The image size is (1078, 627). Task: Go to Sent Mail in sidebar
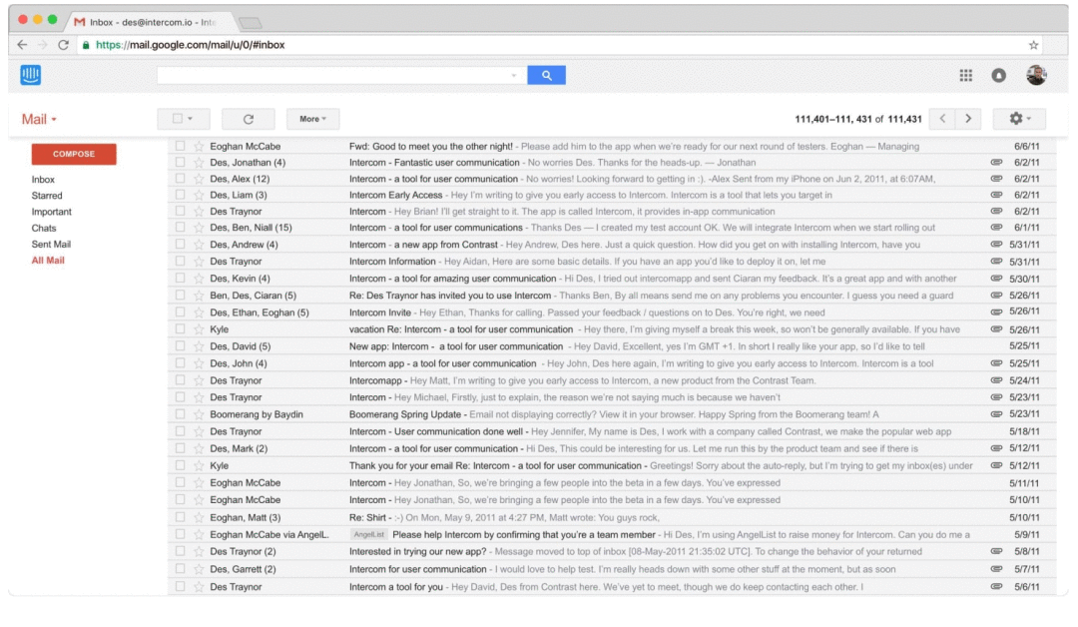pos(51,244)
